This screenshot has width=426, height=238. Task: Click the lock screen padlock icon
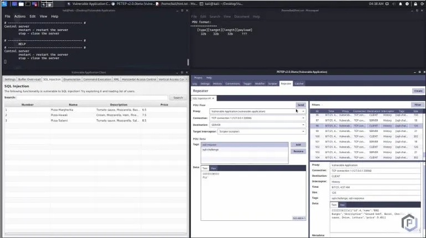pyautogui.click(x=415, y=4)
